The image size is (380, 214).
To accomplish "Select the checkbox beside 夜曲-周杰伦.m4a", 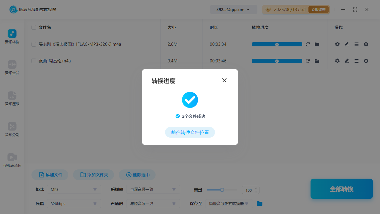I will point(34,61).
